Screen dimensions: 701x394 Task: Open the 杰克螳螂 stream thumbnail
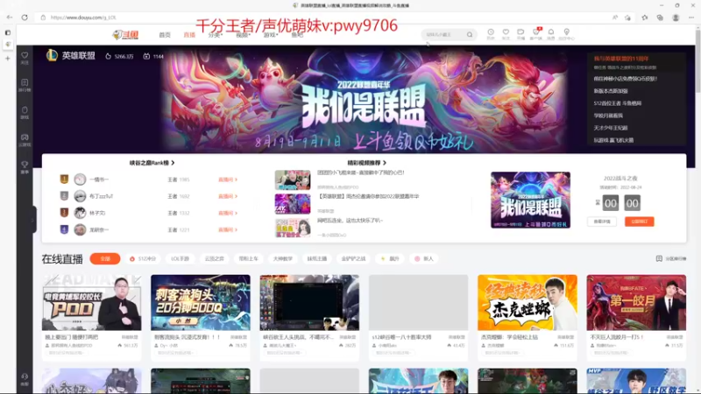(x=528, y=302)
